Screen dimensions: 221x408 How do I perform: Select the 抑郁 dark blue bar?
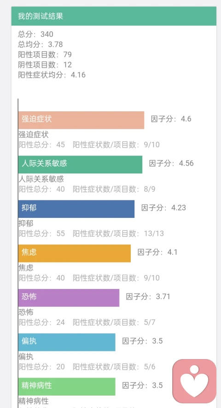(x=76, y=209)
